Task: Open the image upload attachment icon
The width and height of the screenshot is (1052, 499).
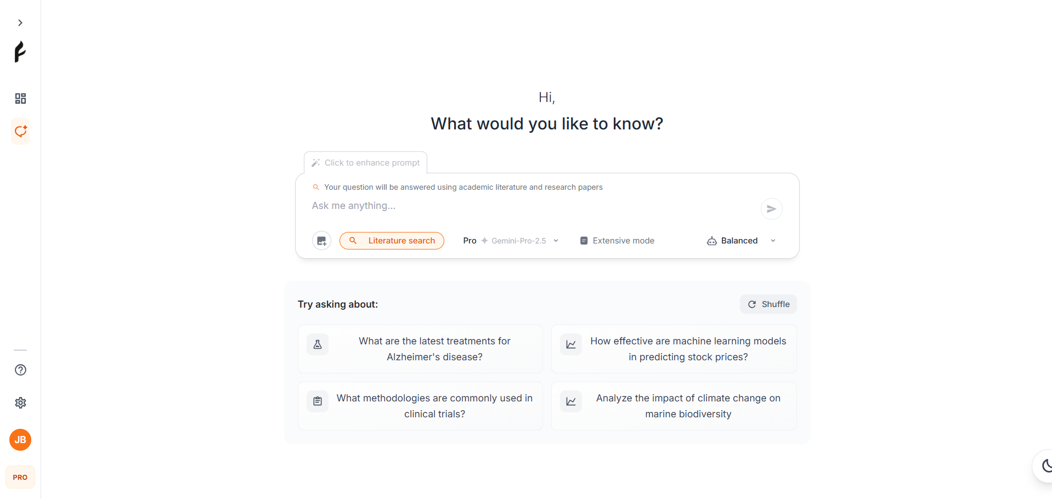Action: 321,240
